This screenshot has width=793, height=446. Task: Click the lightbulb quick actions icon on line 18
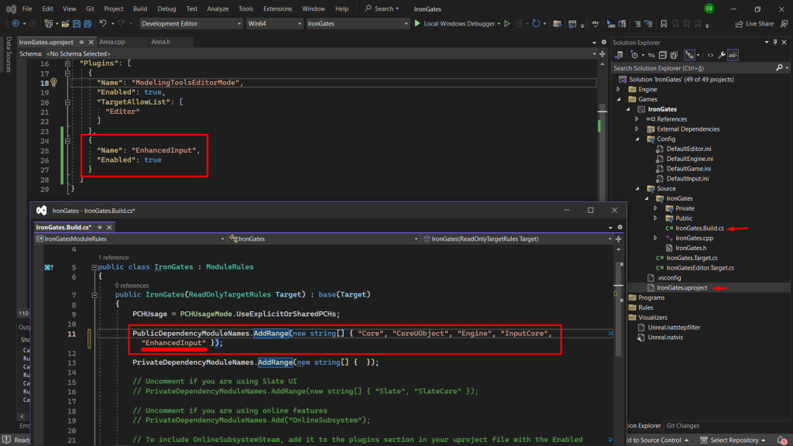click(x=54, y=83)
